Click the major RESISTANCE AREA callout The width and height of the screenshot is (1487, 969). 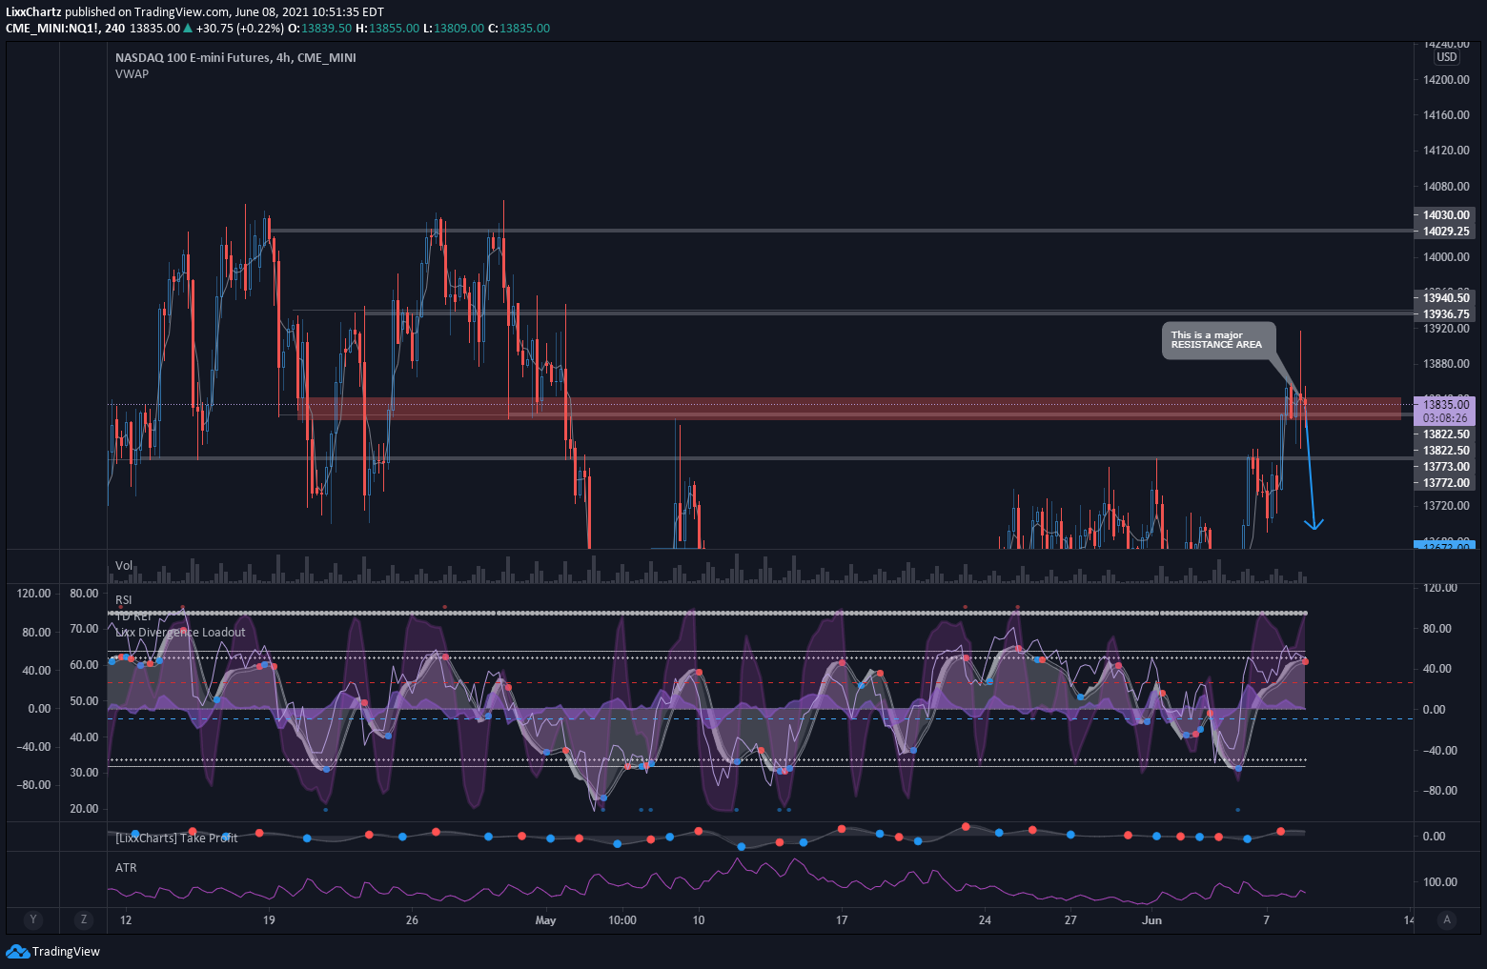click(1218, 340)
